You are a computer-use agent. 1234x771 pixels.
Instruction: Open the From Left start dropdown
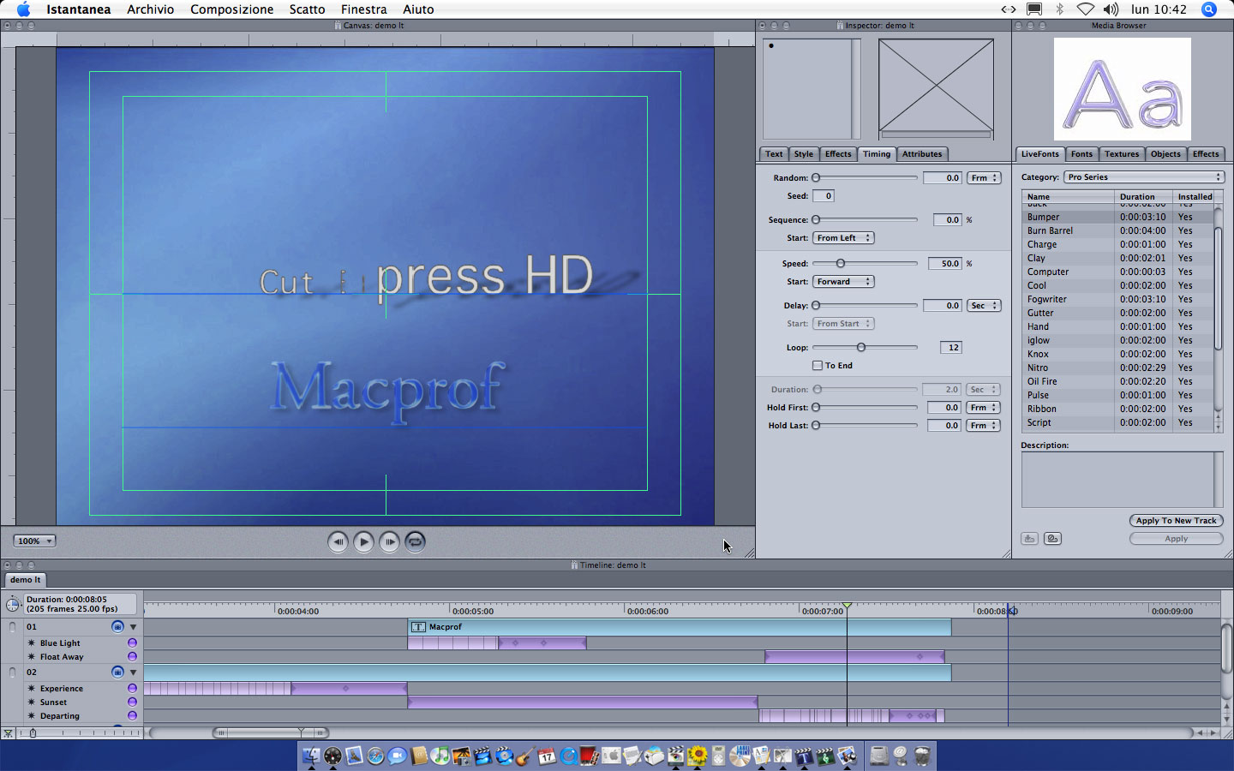point(842,238)
